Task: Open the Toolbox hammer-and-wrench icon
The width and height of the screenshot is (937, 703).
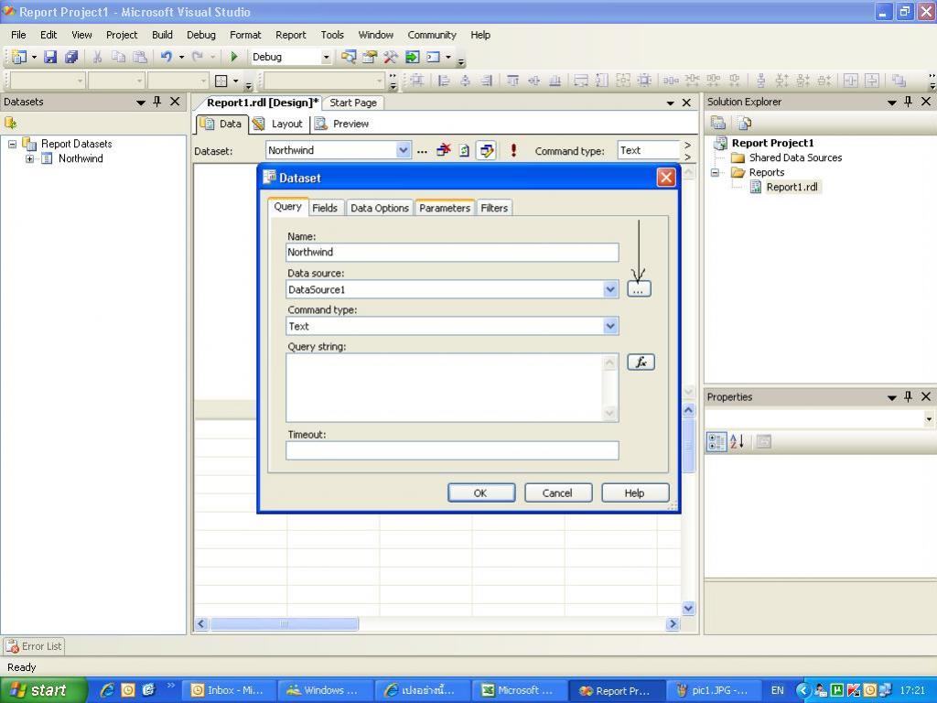Action: 391,57
